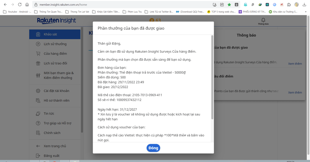The image size is (310, 162).
Task: Click the Chính sách document icon
Action: (38, 133)
